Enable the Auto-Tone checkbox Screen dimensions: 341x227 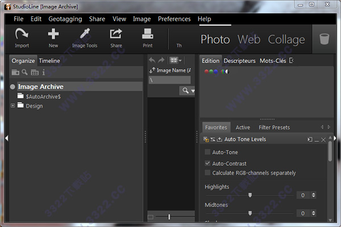tap(207, 152)
